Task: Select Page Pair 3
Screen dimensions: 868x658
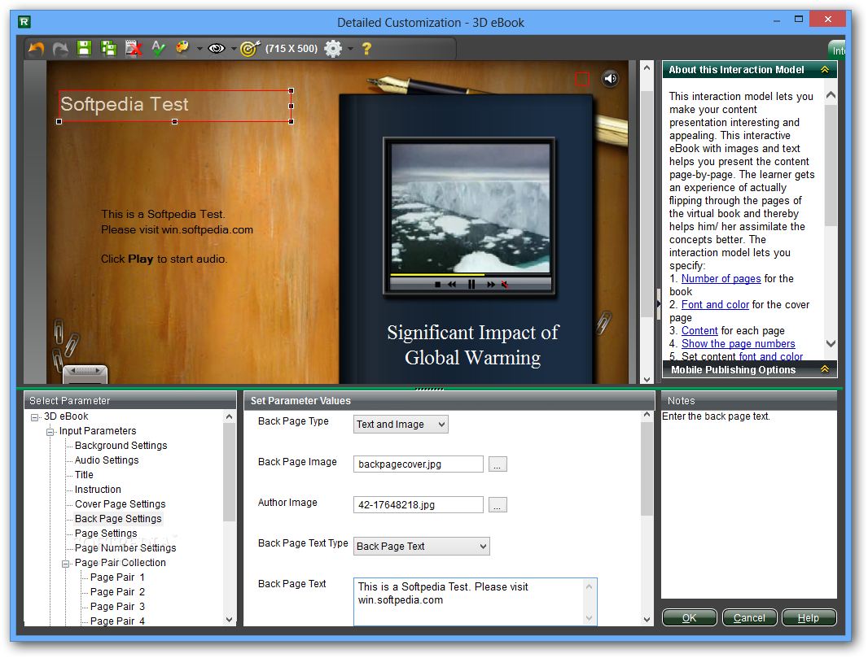Action: click(x=117, y=607)
